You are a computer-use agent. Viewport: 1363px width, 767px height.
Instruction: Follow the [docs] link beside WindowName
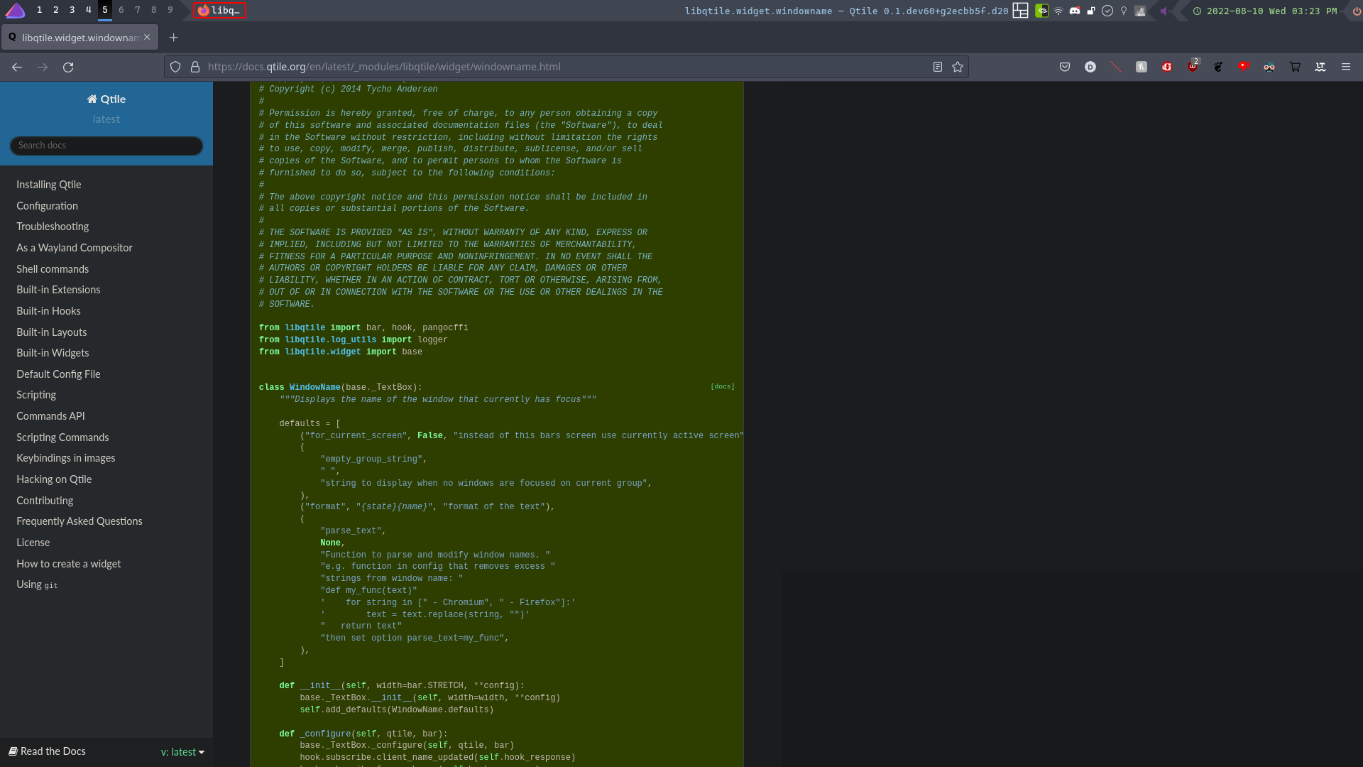point(723,387)
